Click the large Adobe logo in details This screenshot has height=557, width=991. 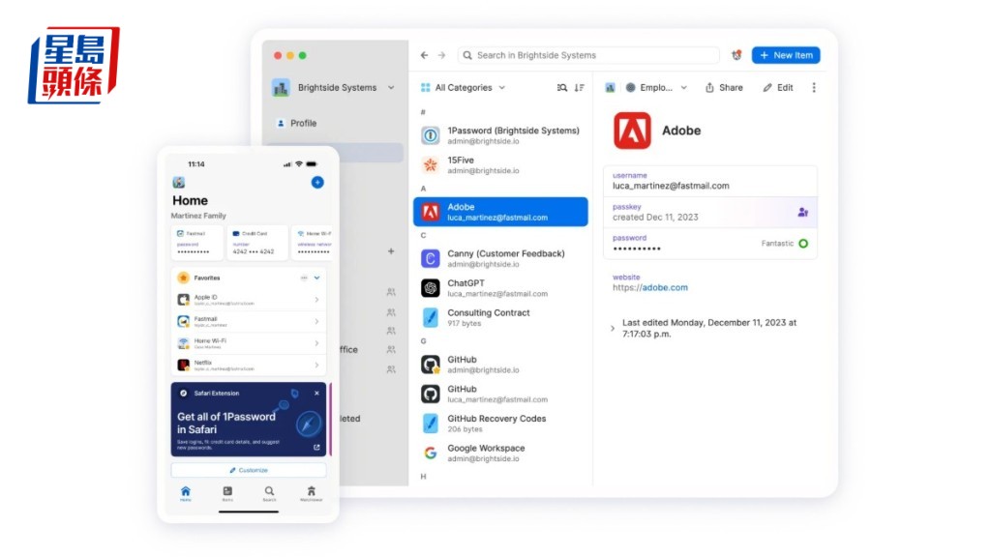click(x=632, y=131)
